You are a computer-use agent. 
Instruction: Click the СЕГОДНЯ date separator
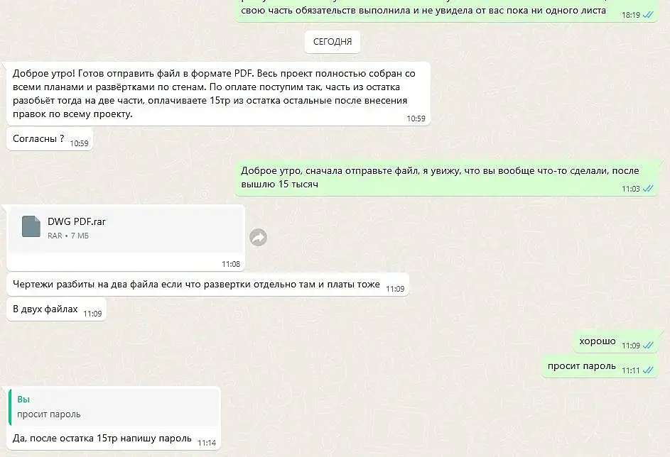click(333, 42)
